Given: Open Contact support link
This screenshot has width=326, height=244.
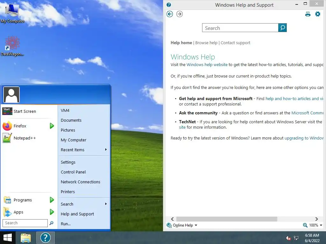Looking at the screenshot, I should pos(235,43).
